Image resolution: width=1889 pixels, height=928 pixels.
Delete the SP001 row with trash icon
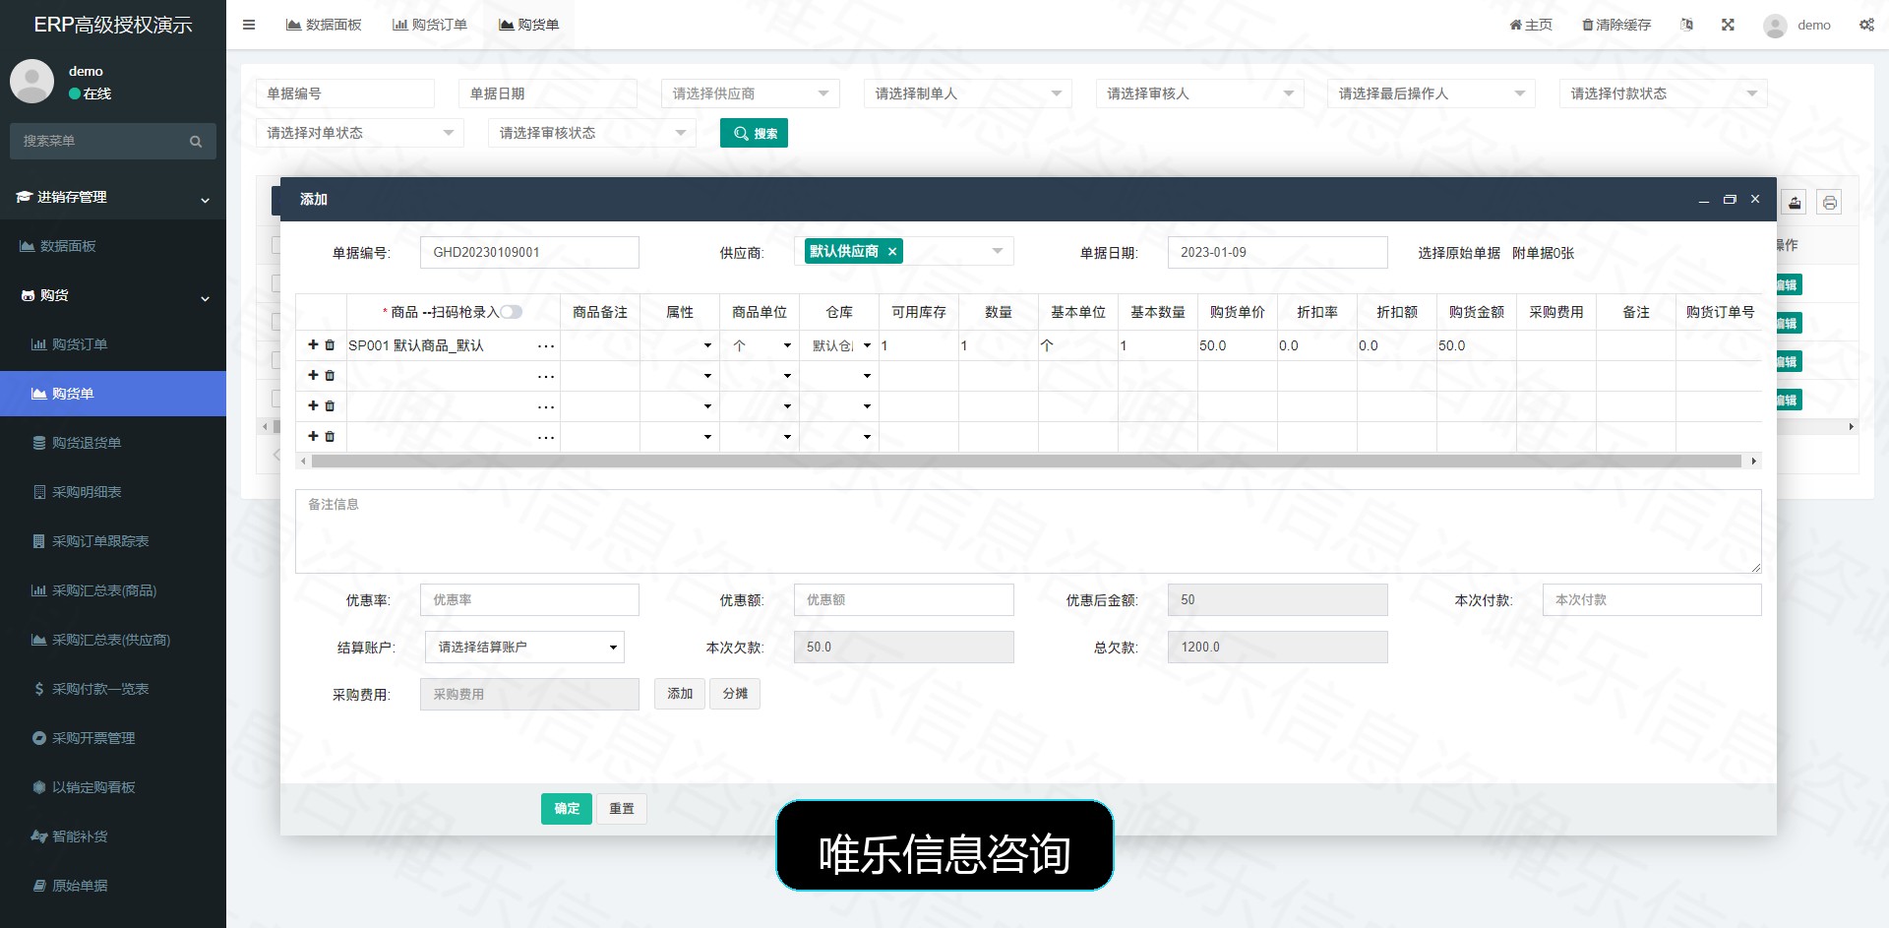pyautogui.click(x=330, y=345)
